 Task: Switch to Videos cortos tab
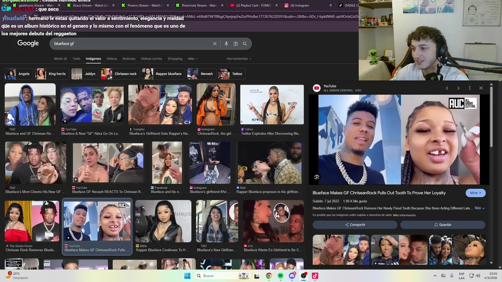click(151, 59)
